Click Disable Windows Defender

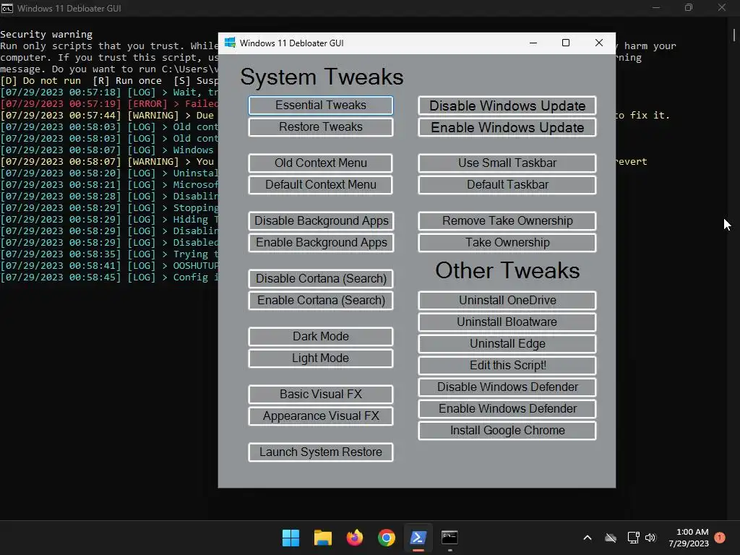coord(507,387)
